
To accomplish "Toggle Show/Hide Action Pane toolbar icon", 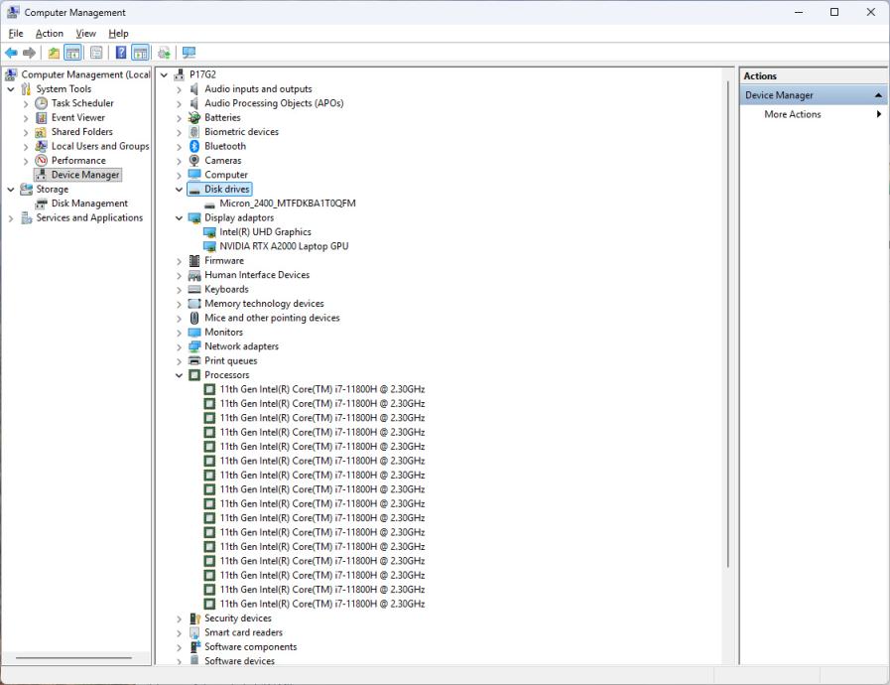I will [x=140, y=53].
